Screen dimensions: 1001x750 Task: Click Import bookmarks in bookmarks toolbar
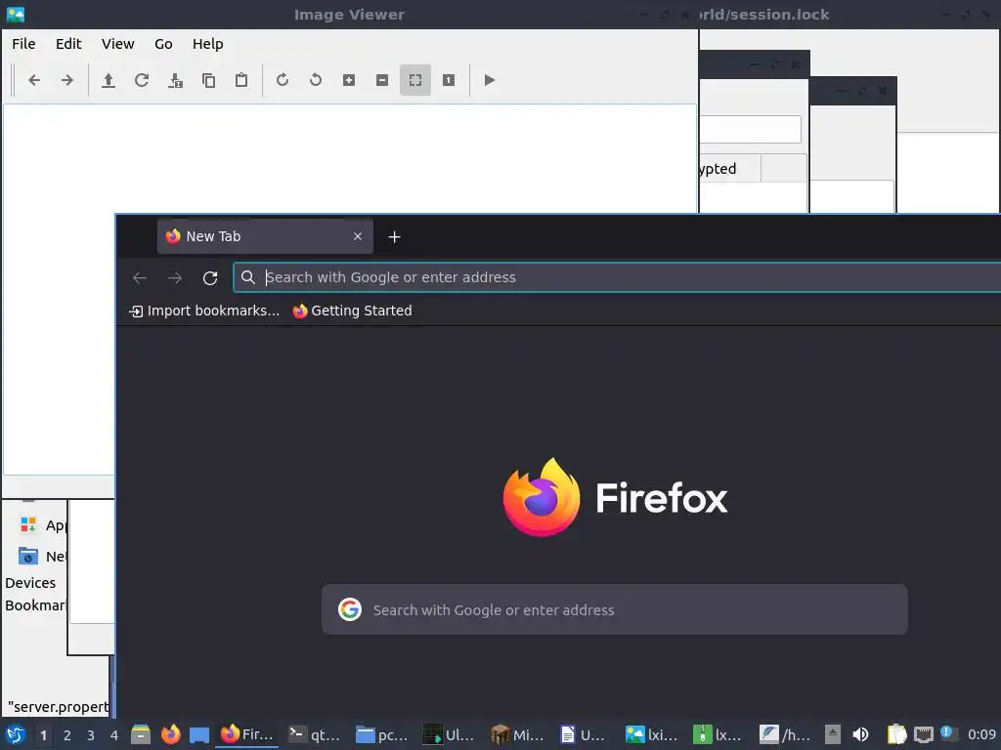tap(205, 311)
